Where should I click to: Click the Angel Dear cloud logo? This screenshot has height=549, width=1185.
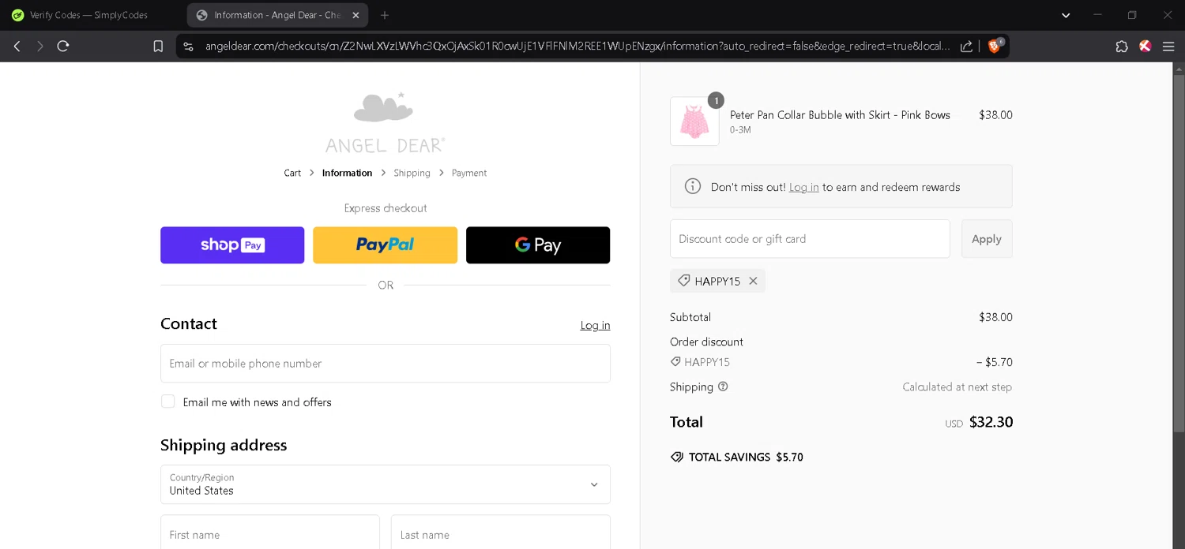[385, 122]
